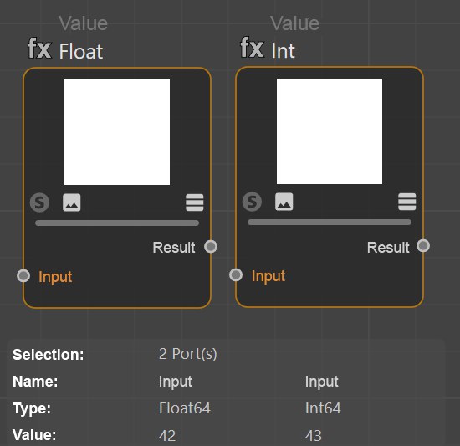Select the Input port circle on Int node
The width and height of the screenshot is (460, 446).
[236, 275]
